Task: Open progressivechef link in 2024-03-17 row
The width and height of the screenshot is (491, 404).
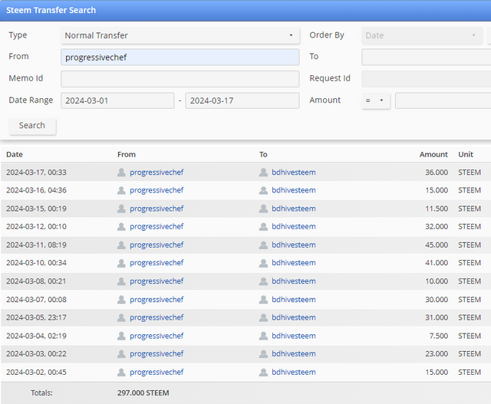Action: click(x=157, y=172)
